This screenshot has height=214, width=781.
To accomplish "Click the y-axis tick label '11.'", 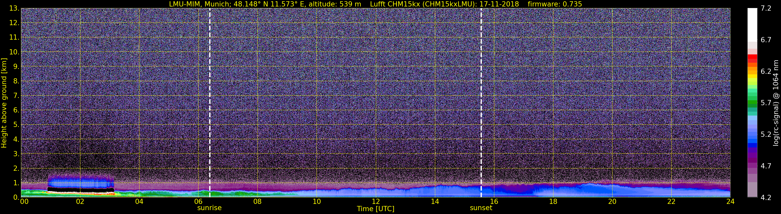I will point(14,38).
